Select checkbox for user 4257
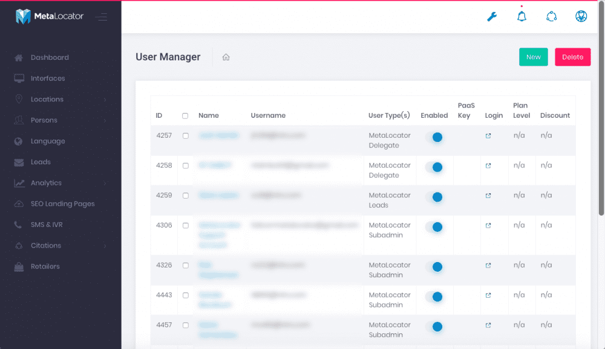This screenshot has width=605, height=349. click(x=186, y=136)
